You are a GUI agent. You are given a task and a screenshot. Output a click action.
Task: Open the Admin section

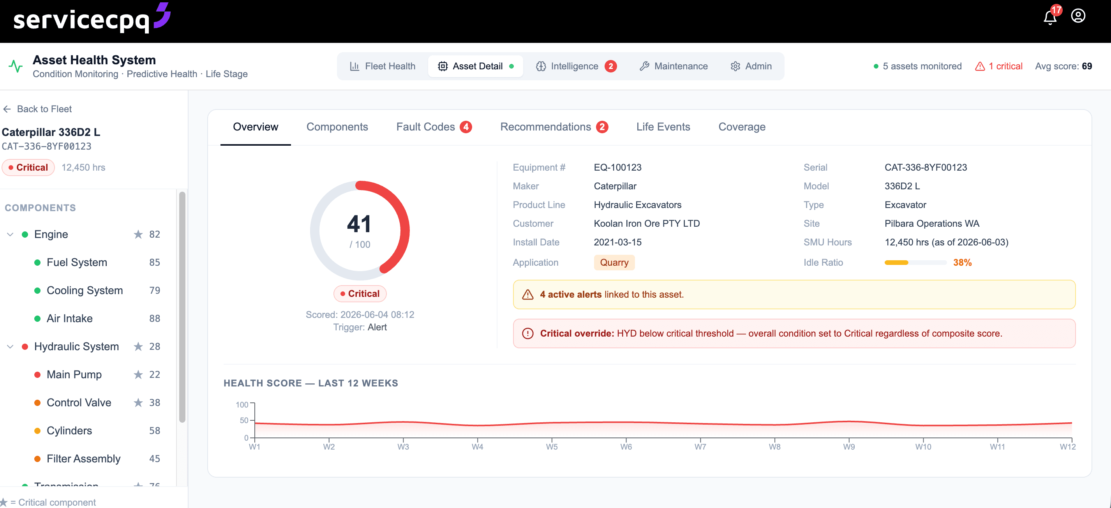751,66
